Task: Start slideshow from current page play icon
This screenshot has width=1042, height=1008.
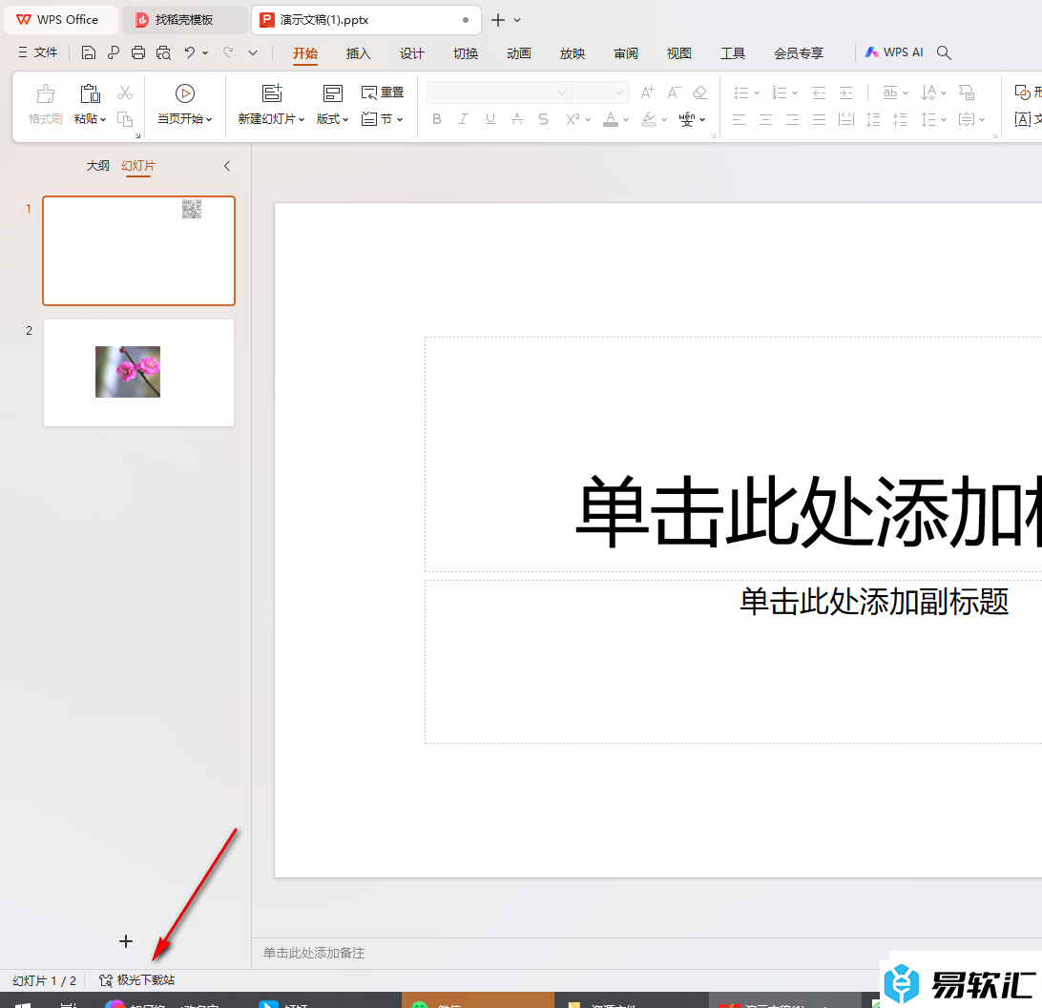Action: (185, 93)
